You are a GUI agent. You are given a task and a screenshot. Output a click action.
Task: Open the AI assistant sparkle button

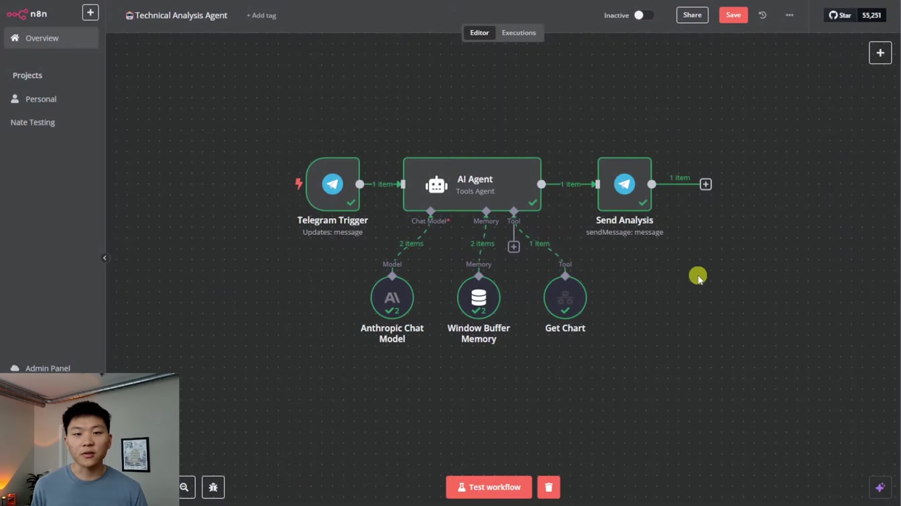click(x=880, y=487)
